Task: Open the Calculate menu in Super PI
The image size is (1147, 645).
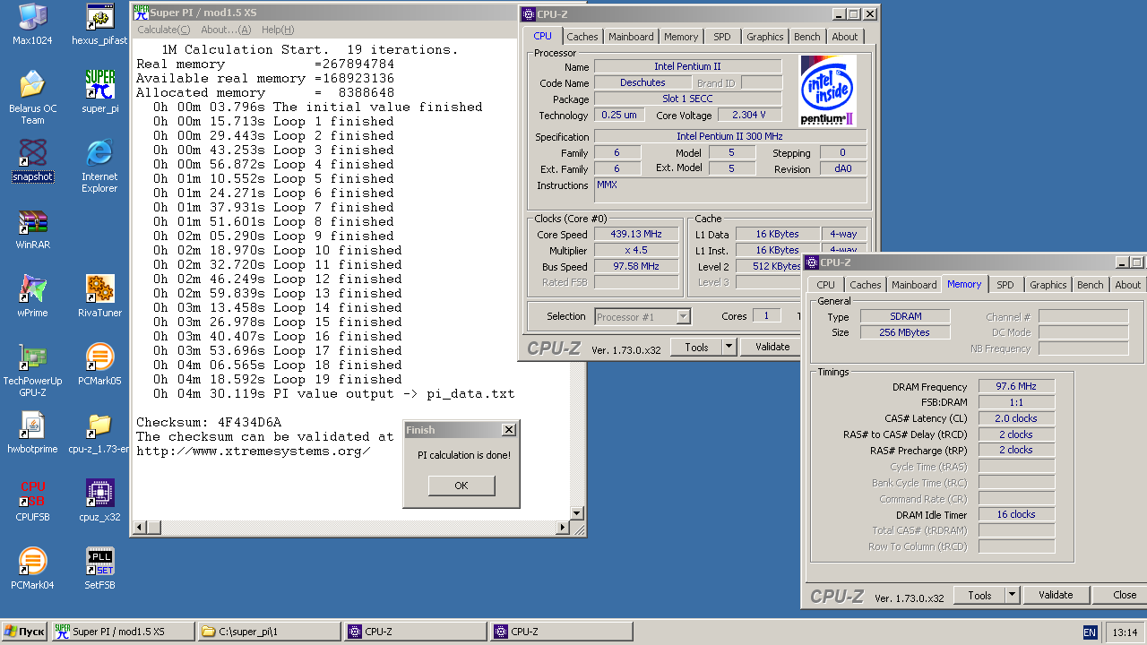Action: 163,30
